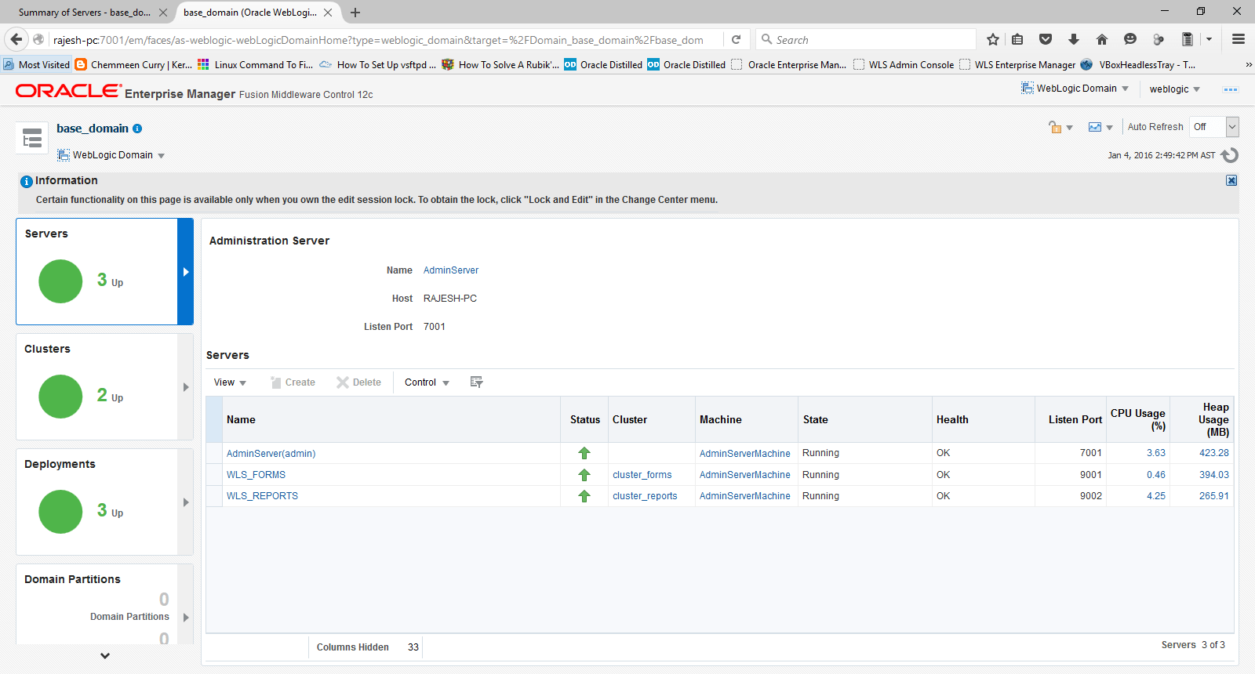Click the browser Search field
Image resolution: width=1255 pixels, height=674 pixels.
click(x=866, y=40)
